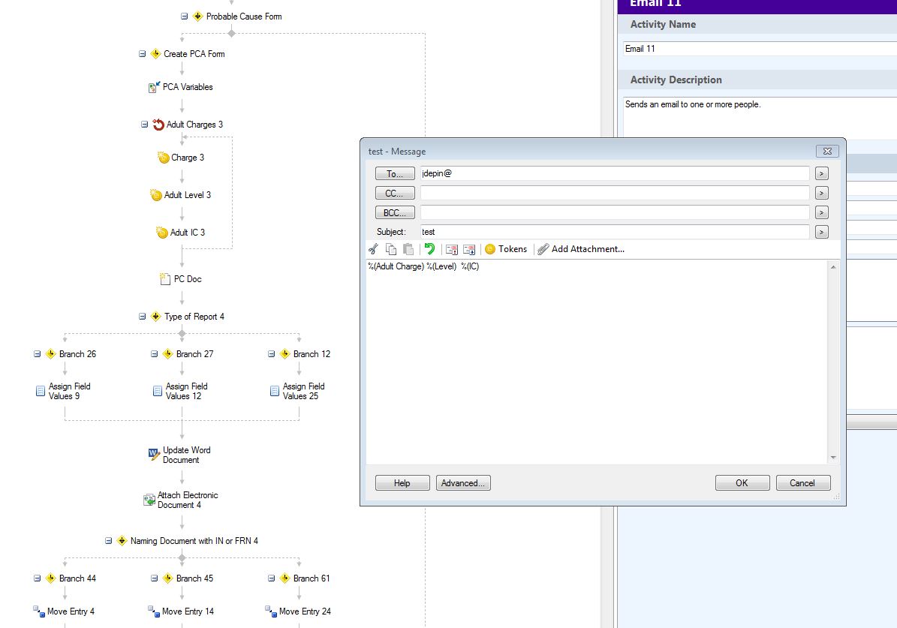
Task: Click into the BCC address field
Action: point(615,212)
